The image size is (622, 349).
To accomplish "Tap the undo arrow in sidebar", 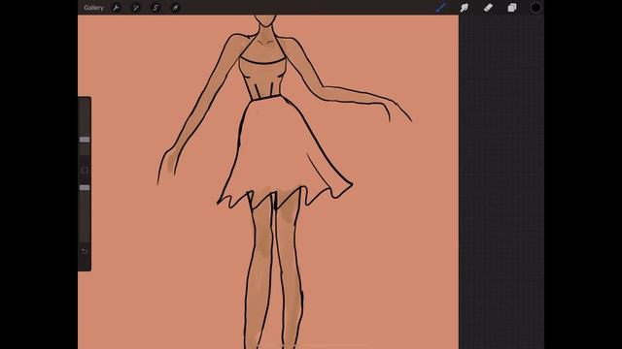I will 85,251.
